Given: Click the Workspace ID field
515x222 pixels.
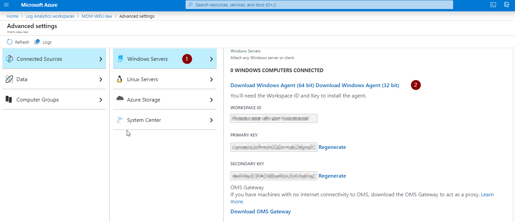Looking at the screenshot, I should [x=274, y=118].
